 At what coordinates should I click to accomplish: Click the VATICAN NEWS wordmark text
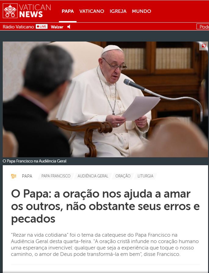(35, 11)
